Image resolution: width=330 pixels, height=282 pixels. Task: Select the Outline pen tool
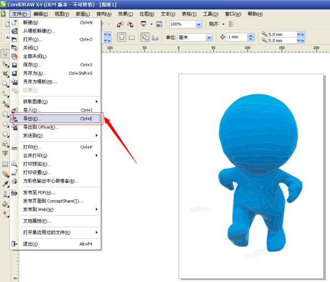6,194
